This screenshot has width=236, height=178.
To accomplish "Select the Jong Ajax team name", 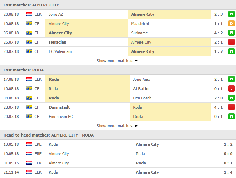I will tap(141, 79).
